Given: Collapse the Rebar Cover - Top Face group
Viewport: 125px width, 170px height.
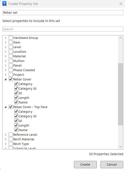Looking at the screenshot, I should (x=6, y=107).
